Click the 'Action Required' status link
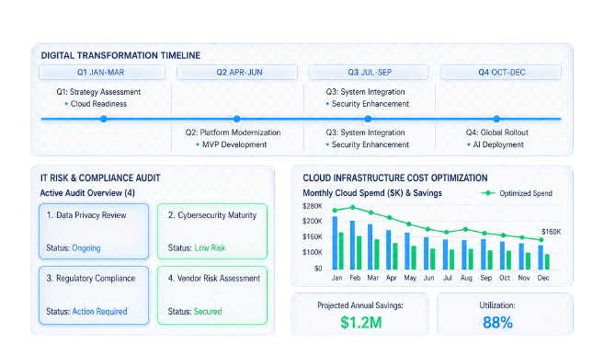 [x=99, y=312]
